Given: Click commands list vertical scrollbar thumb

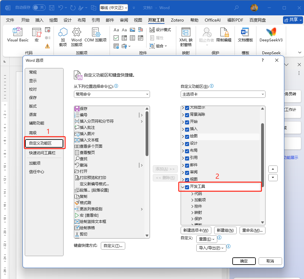Looking at the screenshot, I should [147, 134].
